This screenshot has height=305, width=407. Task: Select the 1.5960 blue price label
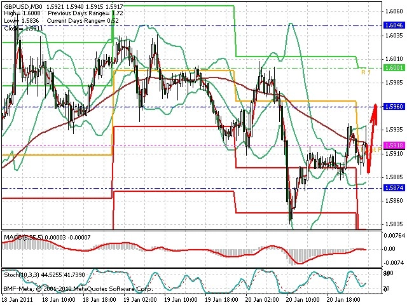(394, 107)
